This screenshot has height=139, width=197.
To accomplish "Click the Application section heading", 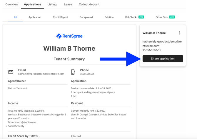I will point(79,81).
